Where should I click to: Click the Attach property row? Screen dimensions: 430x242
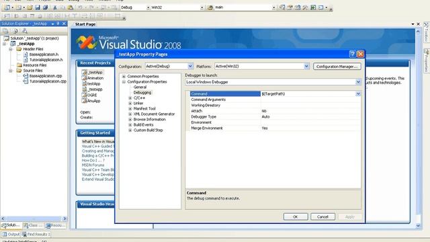[275, 111]
